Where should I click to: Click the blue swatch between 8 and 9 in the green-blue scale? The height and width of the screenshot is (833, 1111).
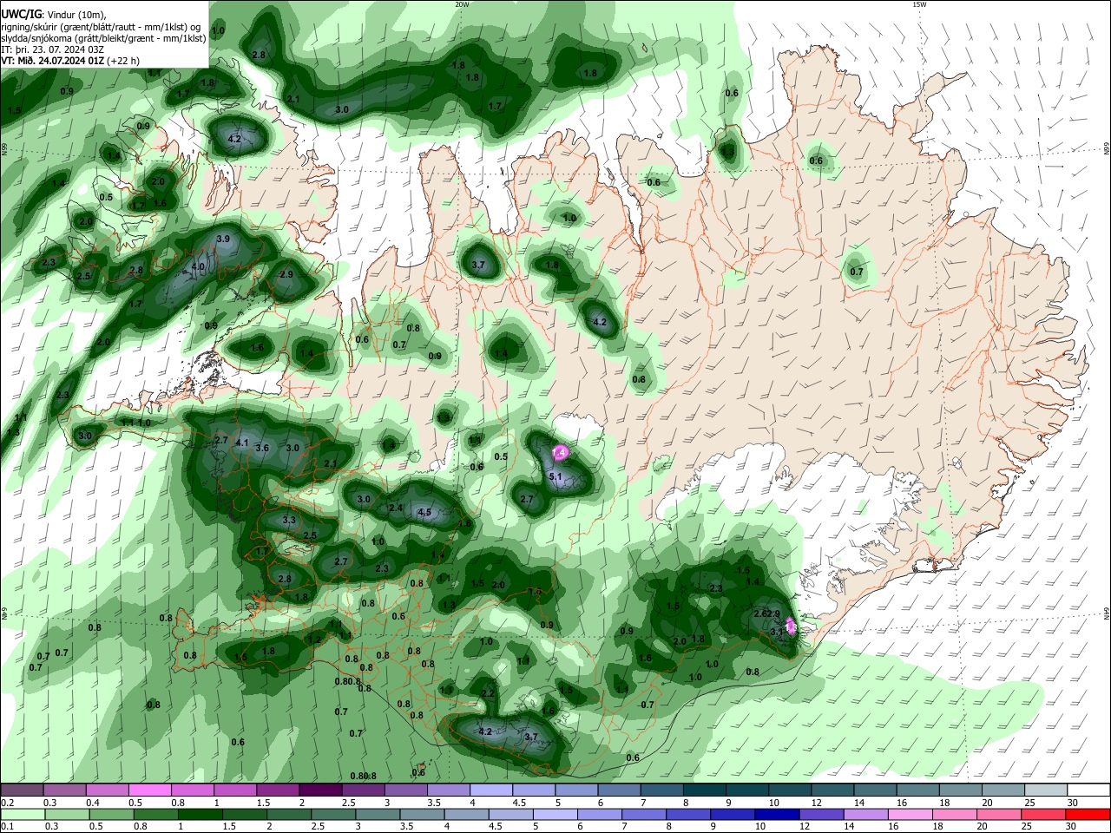tap(688, 814)
